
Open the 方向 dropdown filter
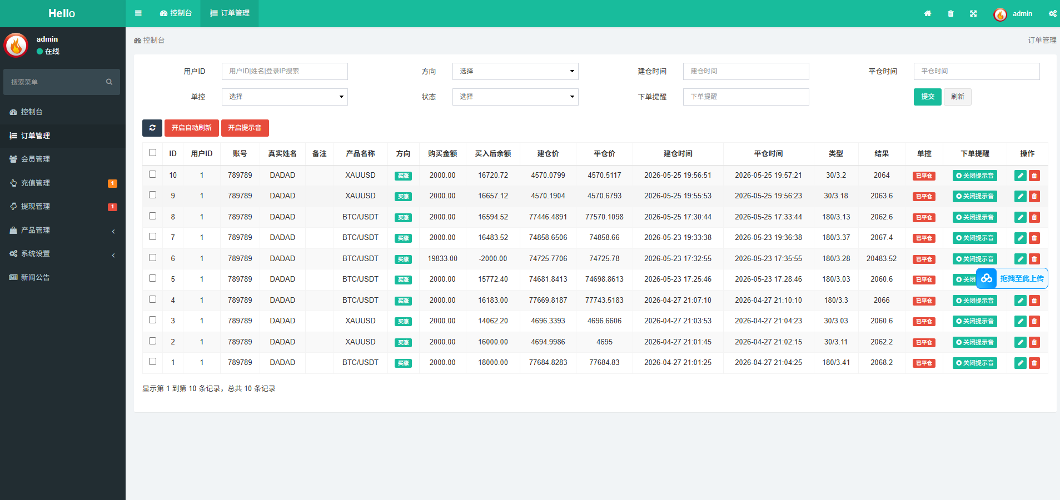515,71
